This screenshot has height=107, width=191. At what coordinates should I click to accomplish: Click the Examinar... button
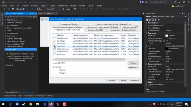133,68
